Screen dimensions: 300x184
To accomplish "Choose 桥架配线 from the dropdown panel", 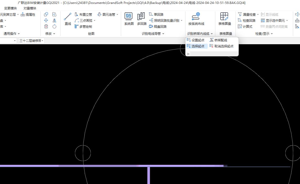I will [218, 40].
